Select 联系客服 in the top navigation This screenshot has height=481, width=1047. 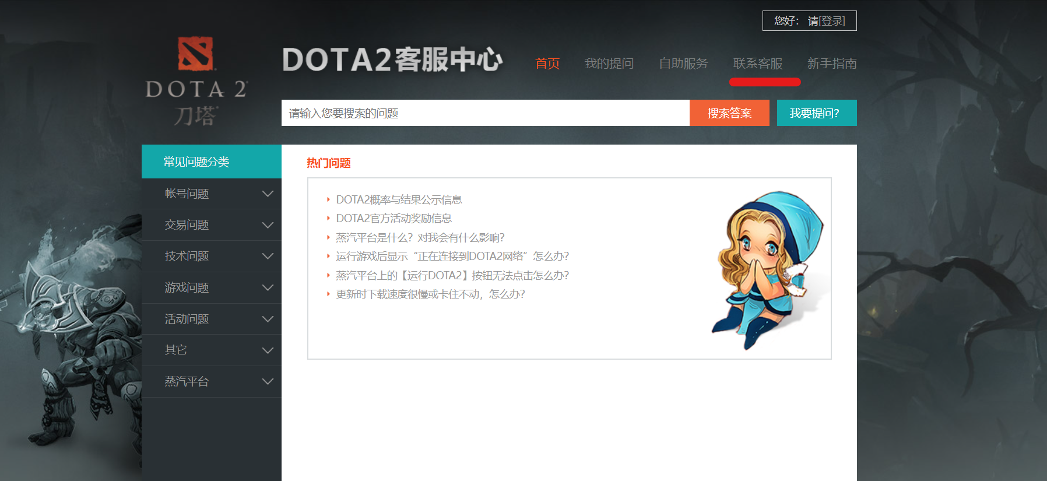[x=758, y=64]
